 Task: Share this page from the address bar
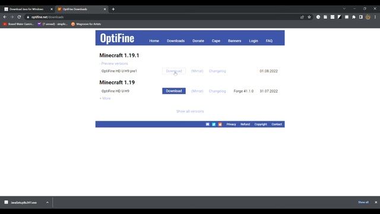(x=302, y=17)
